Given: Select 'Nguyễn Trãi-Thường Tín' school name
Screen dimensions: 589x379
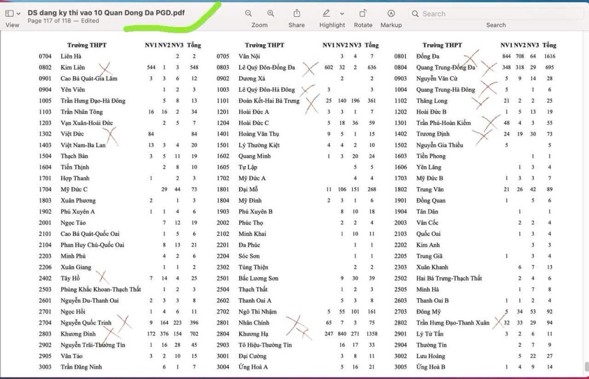Looking at the screenshot, I should click(93, 345).
